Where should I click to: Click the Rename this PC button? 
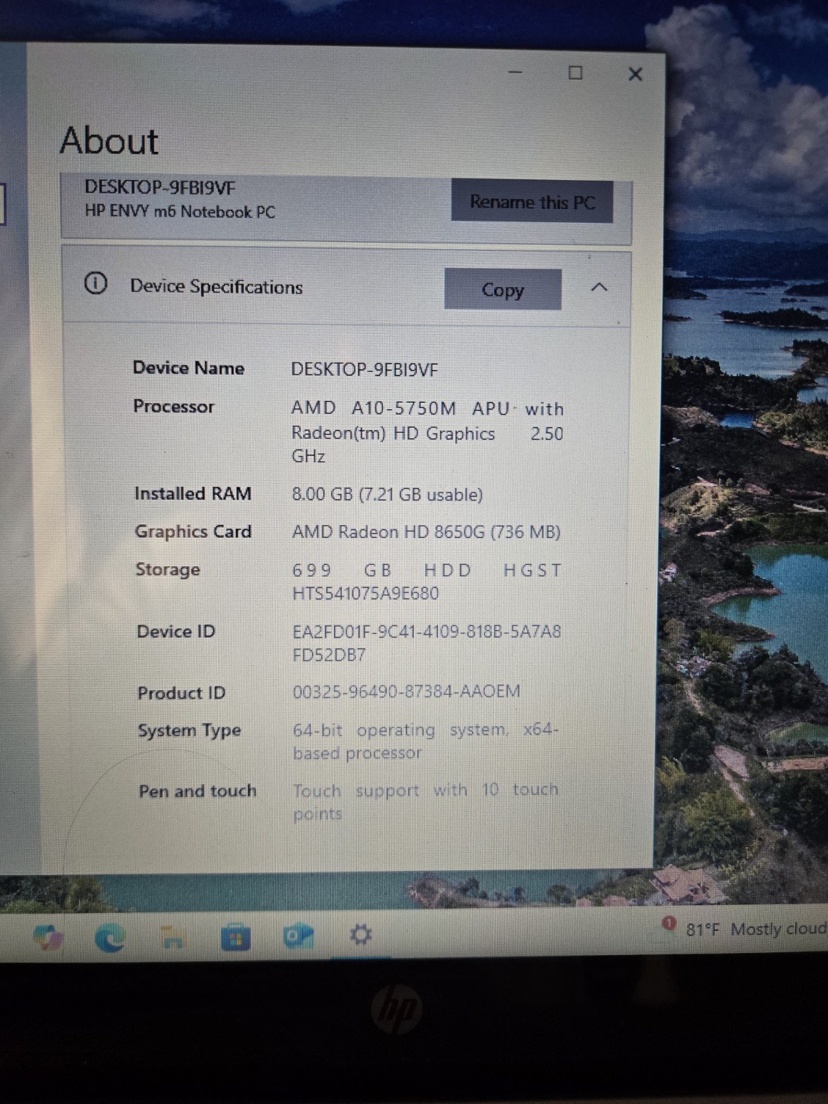click(532, 201)
